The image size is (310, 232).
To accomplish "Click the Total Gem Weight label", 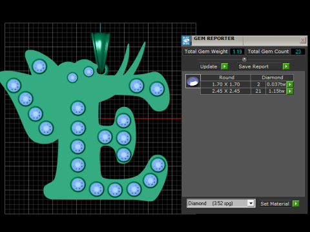I will [x=206, y=52].
